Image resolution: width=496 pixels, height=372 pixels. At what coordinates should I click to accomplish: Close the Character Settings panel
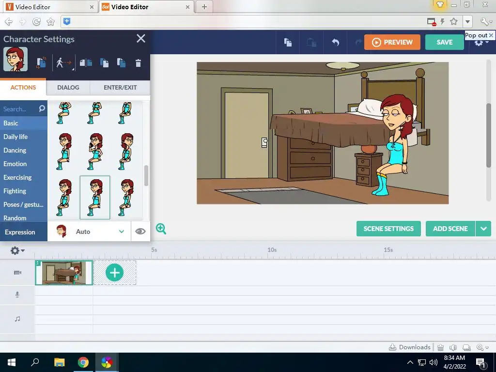[141, 39]
